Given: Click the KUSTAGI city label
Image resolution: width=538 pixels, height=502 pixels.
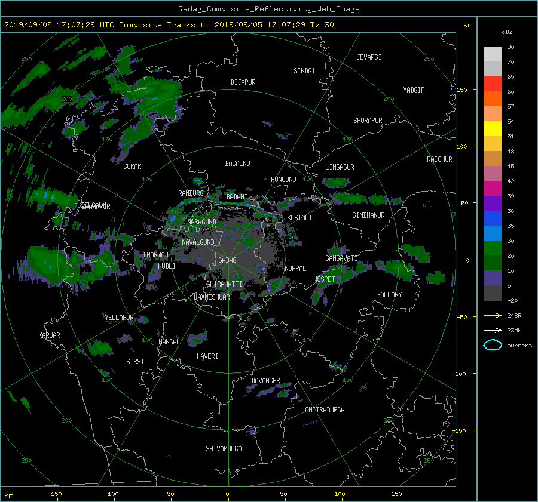Looking at the screenshot, I should [299, 218].
